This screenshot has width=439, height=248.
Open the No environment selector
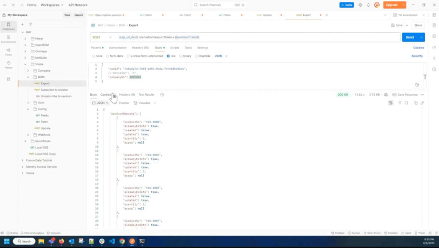point(409,15)
